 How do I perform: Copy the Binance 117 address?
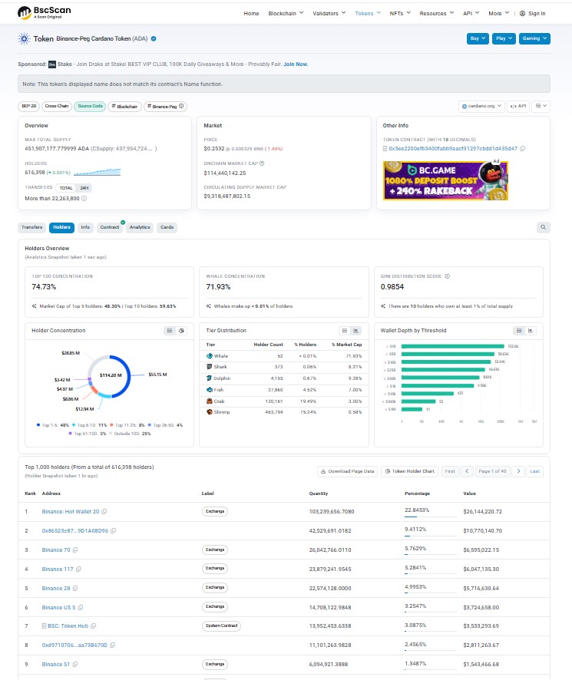coord(78,569)
